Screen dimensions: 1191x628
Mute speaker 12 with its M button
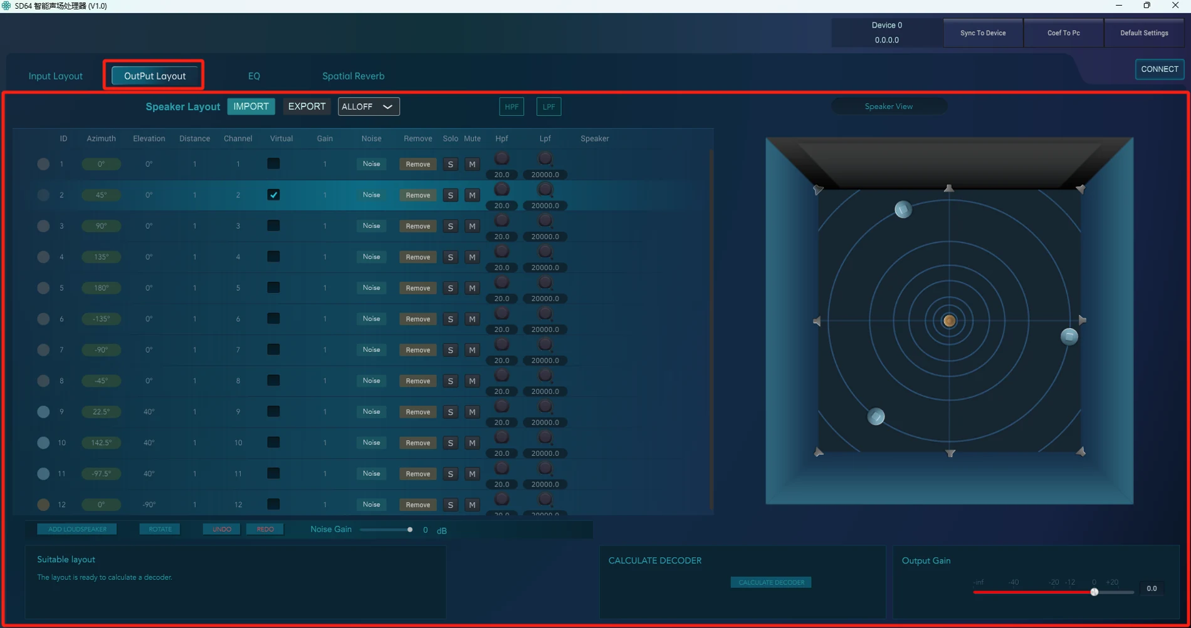tap(472, 505)
